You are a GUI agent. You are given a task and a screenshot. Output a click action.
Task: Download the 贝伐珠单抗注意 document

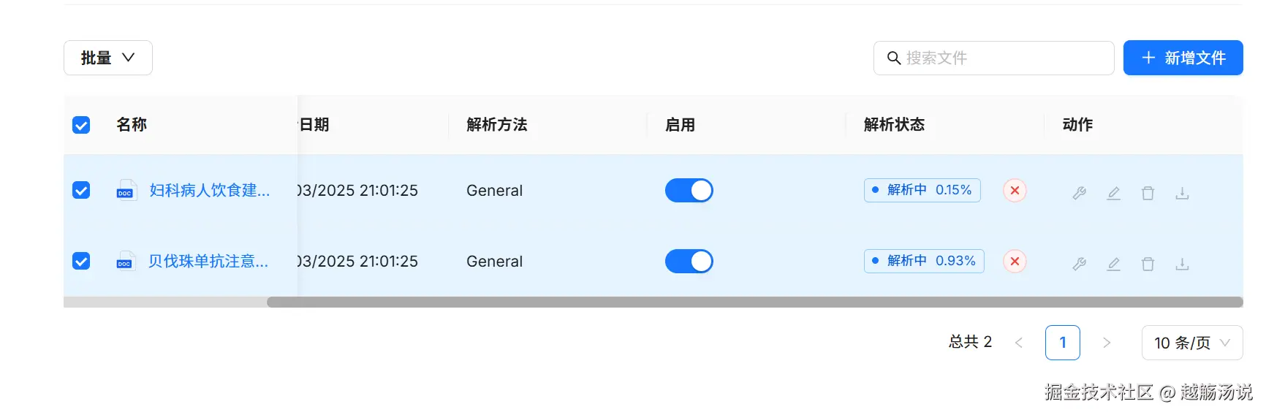[1182, 264]
